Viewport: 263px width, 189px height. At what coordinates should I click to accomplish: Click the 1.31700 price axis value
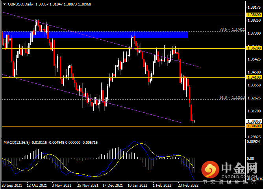pos(254,111)
